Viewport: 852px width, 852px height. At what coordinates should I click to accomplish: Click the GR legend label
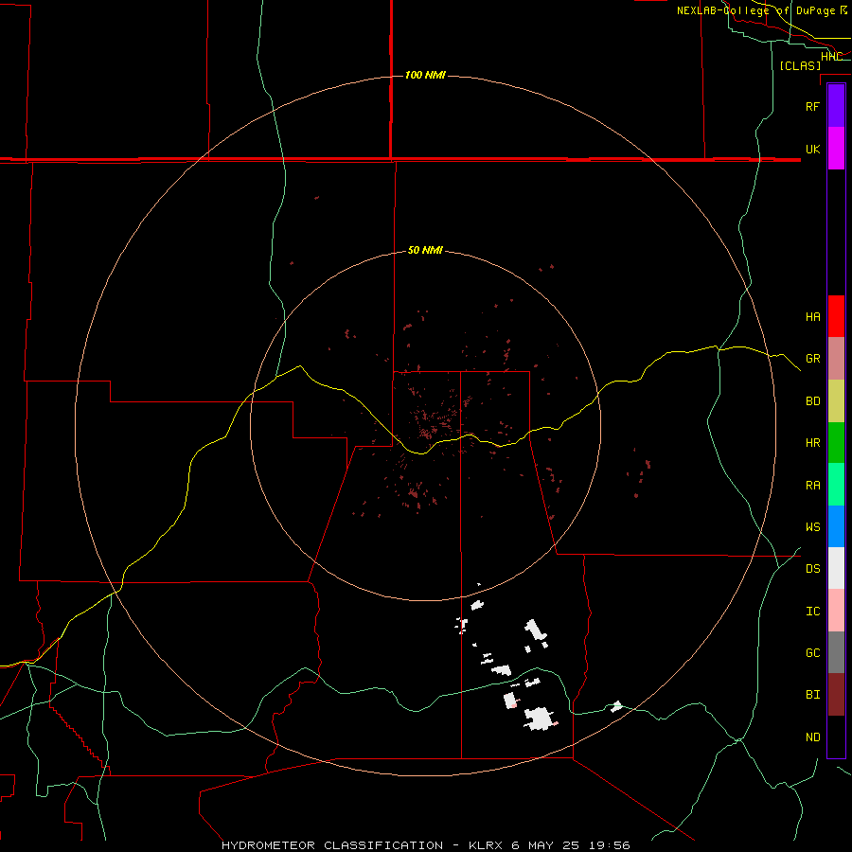(813, 359)
